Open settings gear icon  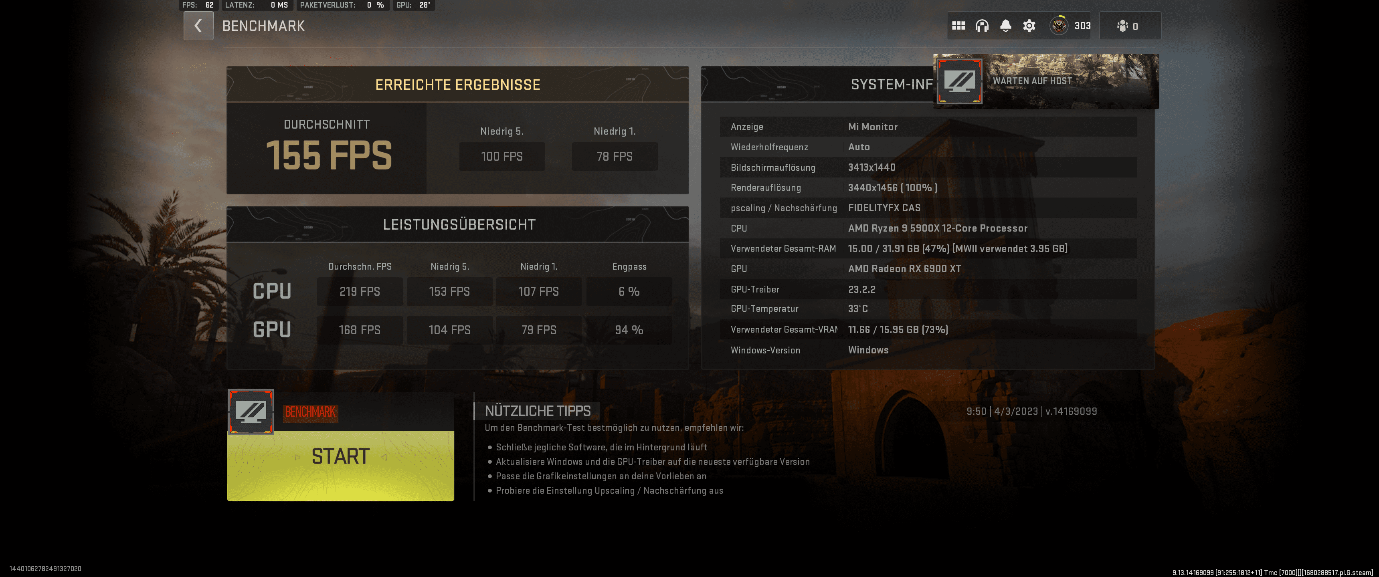point(1029,26)
